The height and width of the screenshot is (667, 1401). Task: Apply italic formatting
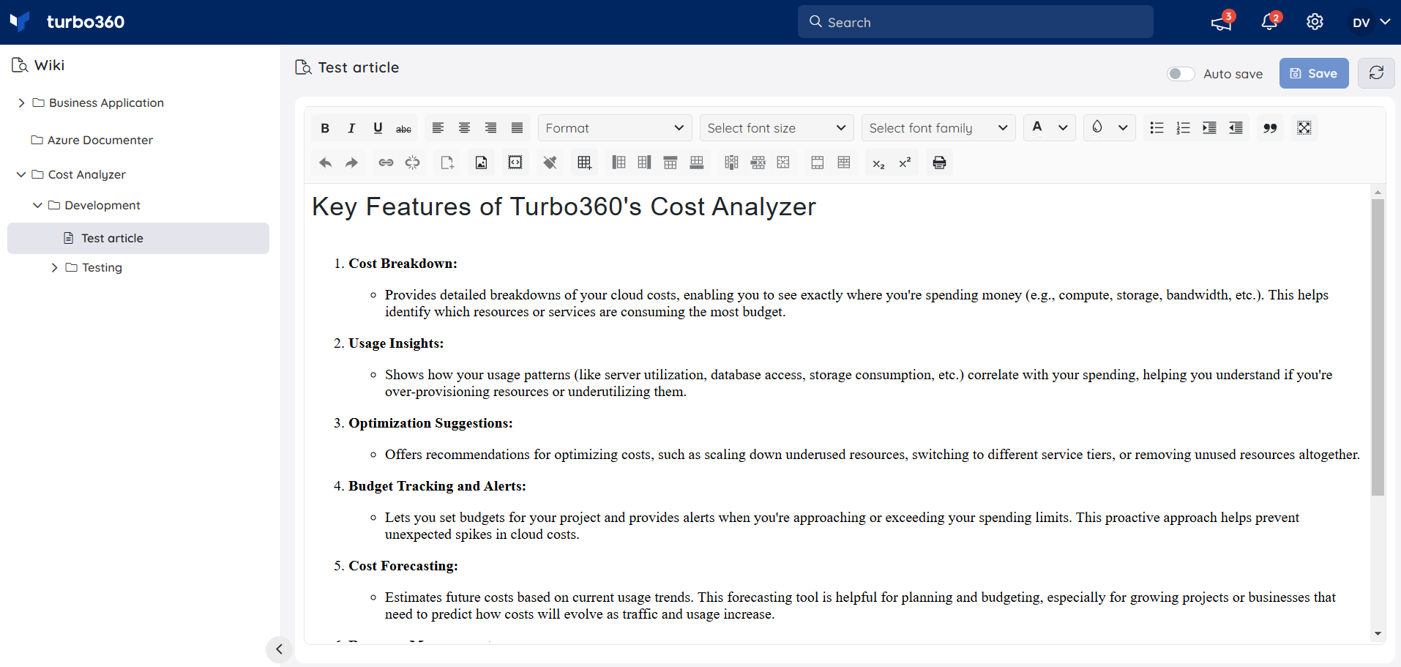point(351,128)
